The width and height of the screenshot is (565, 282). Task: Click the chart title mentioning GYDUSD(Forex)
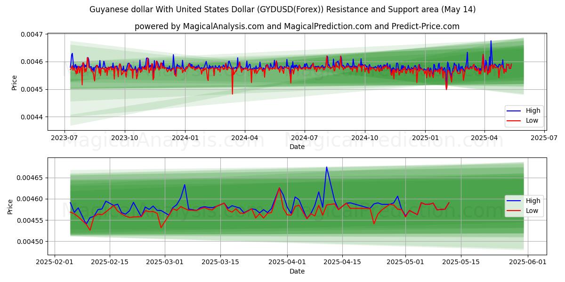pyautogui.click(x=282, y=9)
